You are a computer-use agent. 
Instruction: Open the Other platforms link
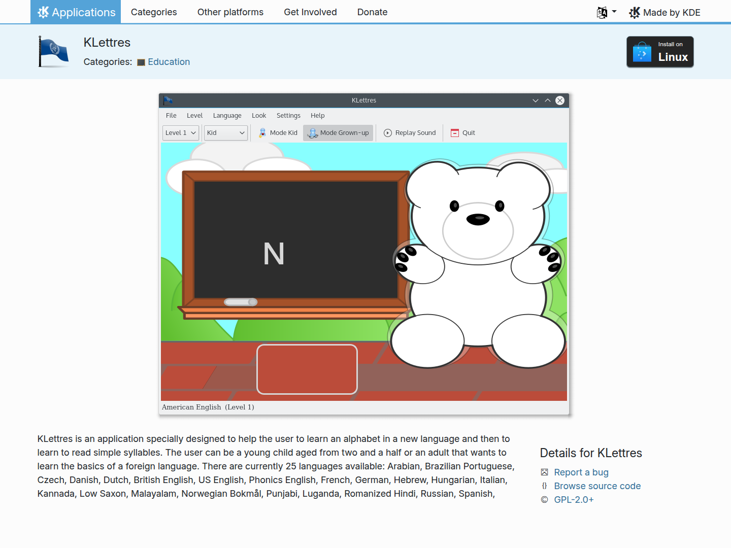tap(230, 12)
